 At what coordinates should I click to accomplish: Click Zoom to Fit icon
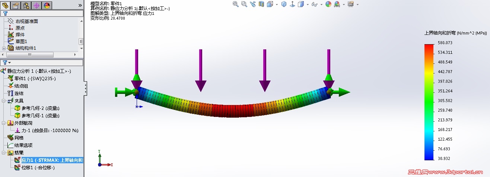(x=235, y=4)
